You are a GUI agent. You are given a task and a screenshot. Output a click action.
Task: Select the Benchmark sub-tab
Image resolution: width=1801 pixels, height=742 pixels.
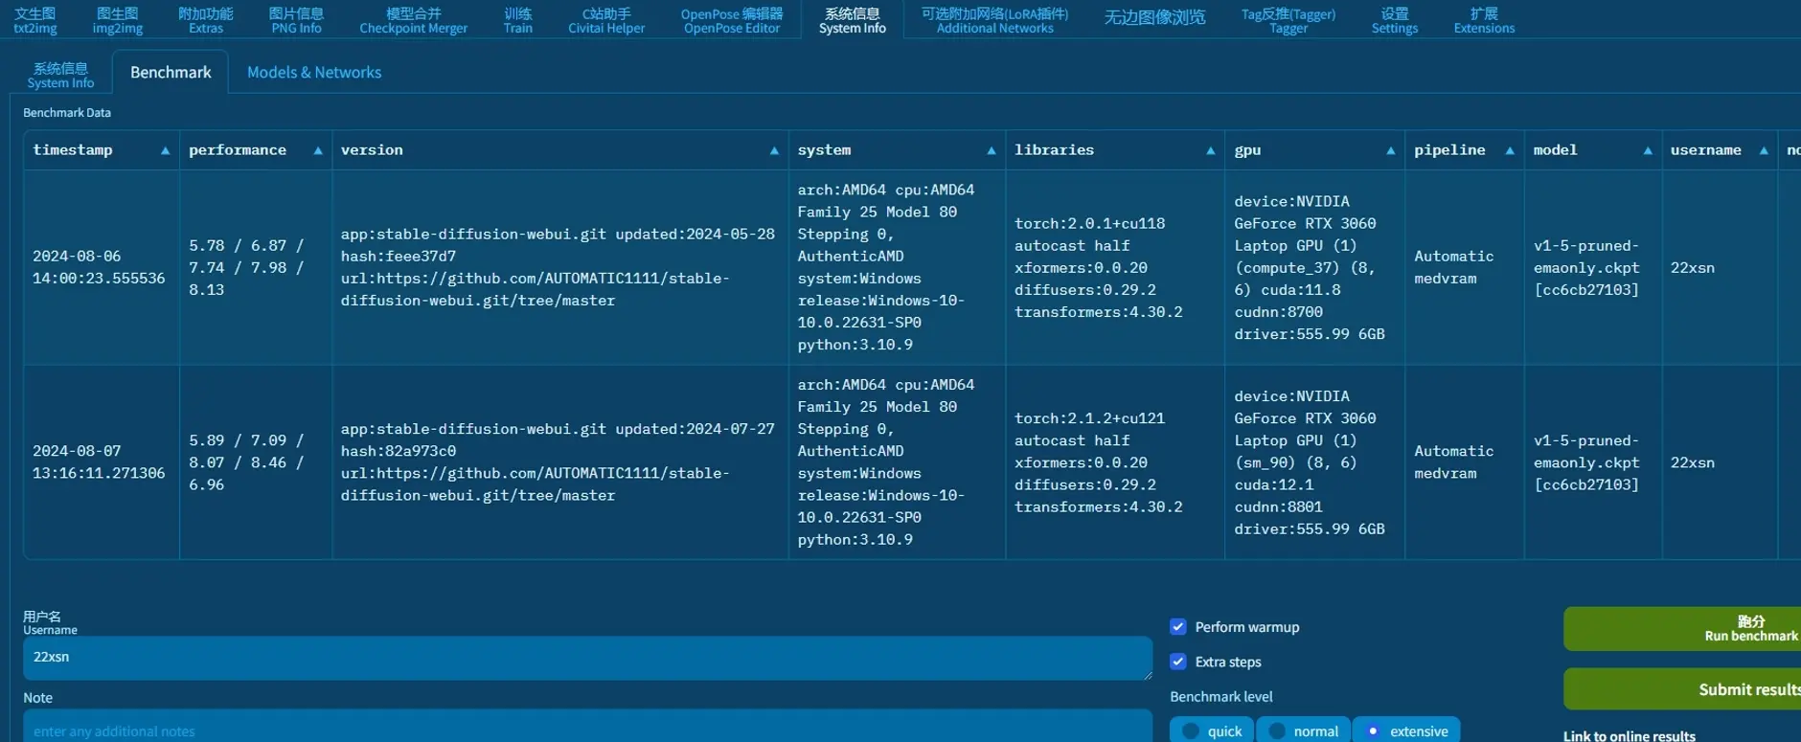click(x=171, y=73)
